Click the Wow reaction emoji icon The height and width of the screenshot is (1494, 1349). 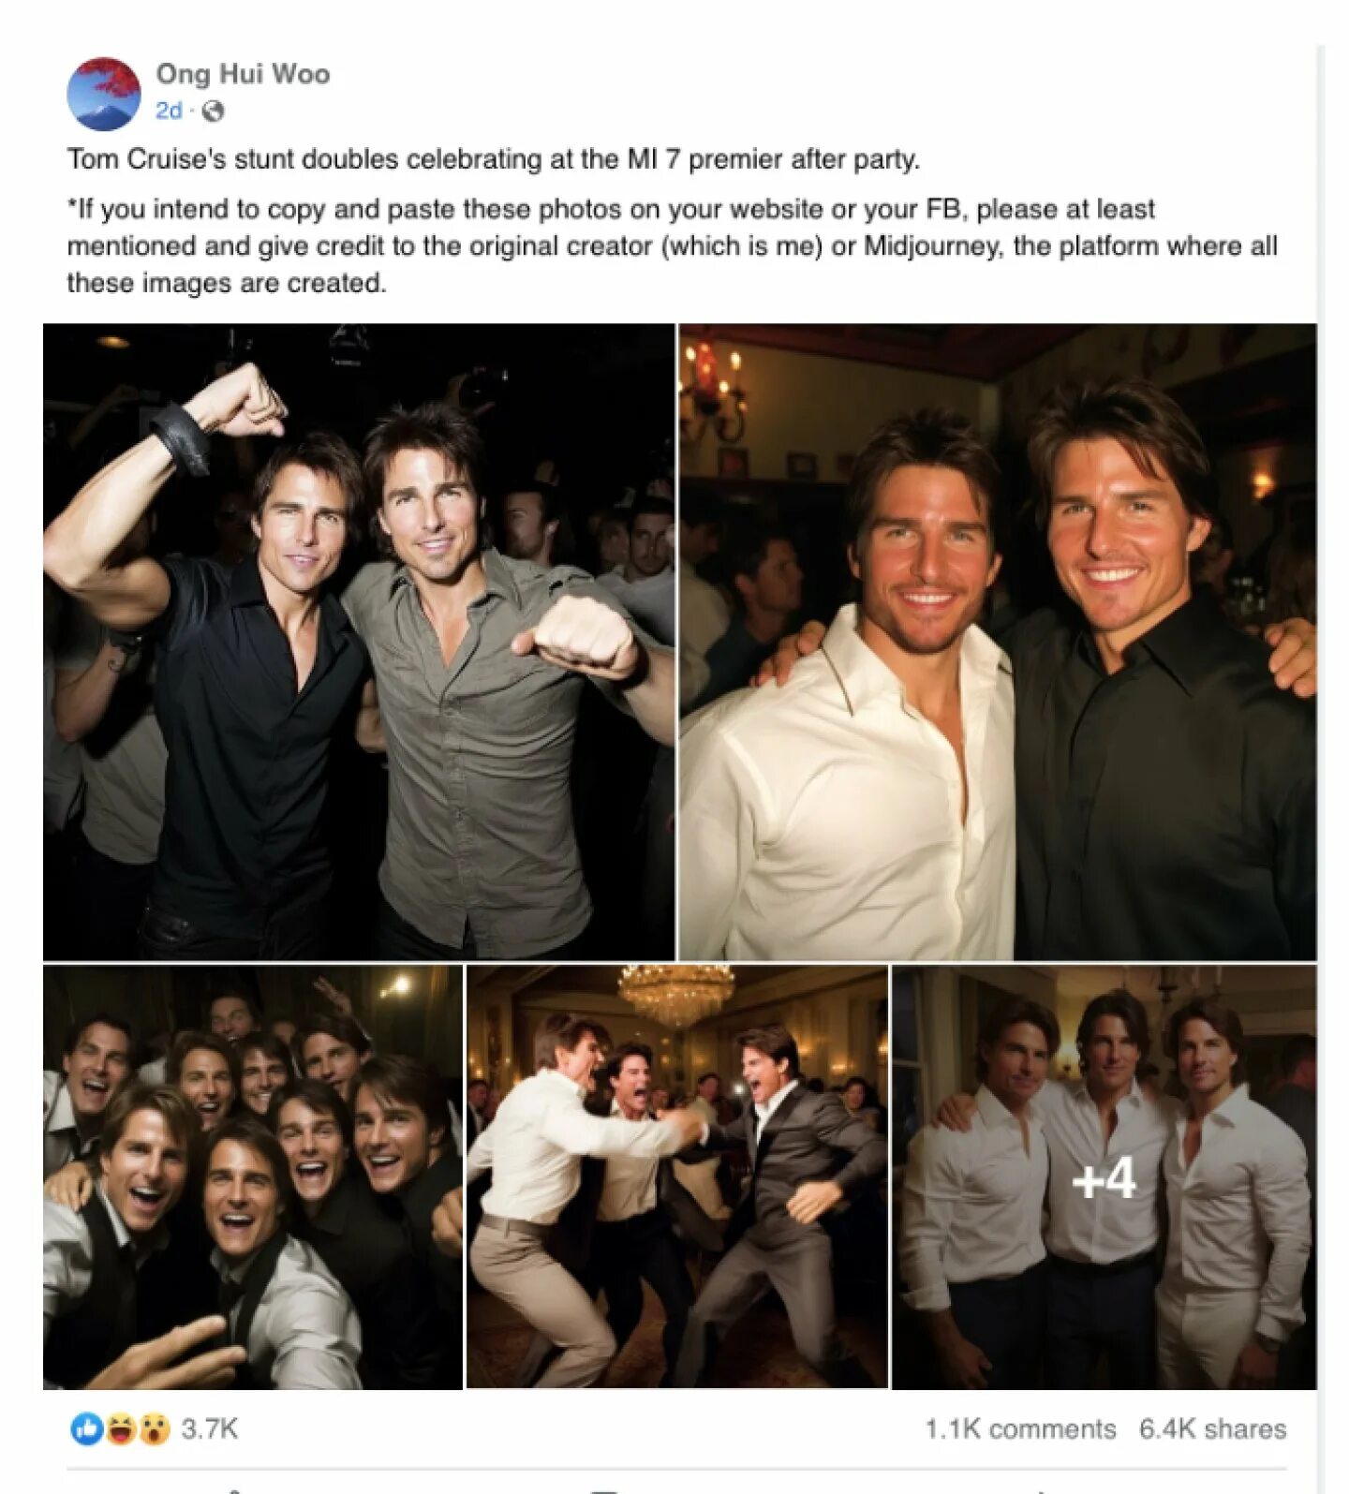point(154,1428)
